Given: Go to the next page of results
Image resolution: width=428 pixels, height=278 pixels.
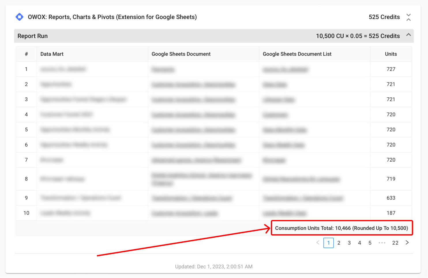Looking at the screenshot, I should tap(407, 243).
